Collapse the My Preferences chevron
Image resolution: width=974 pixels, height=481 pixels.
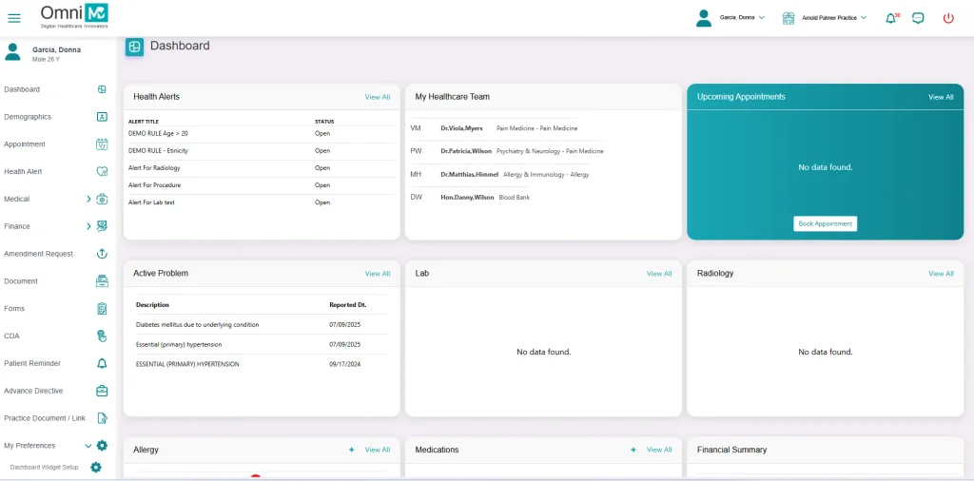point(88,446)
